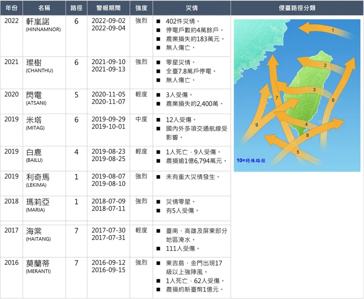Image resolution: width=364 pixels, height=299 pixels.
Task: Select typhoon name 瑪莉亞
Action: coord(38,202)
